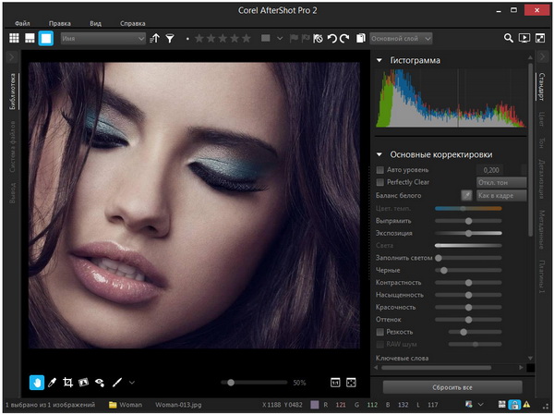Open the Библиотека side tab
Image resolution: width=554 pixels, height=415 pixels.
tap(13, 92)
